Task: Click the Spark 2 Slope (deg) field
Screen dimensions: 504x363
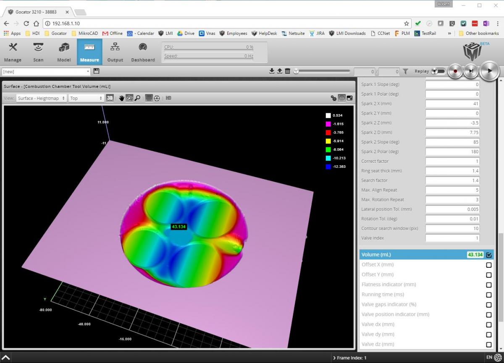Action: 452,142
